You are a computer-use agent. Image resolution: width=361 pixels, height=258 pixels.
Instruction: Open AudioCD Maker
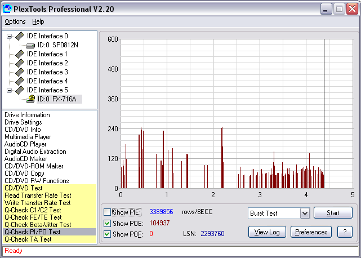[x=25, y=159]
